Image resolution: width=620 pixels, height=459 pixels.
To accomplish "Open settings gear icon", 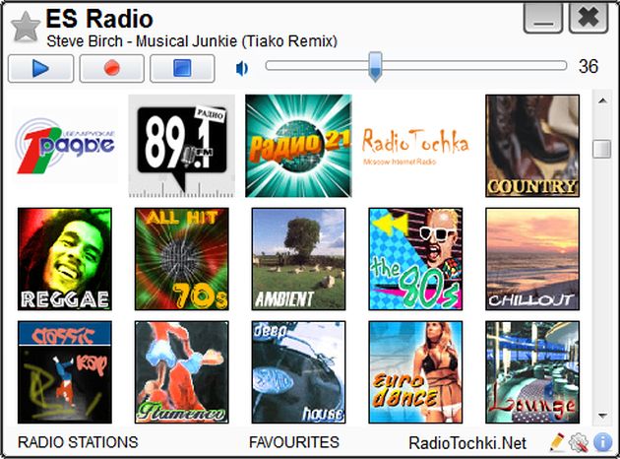I will coord(578,442).
